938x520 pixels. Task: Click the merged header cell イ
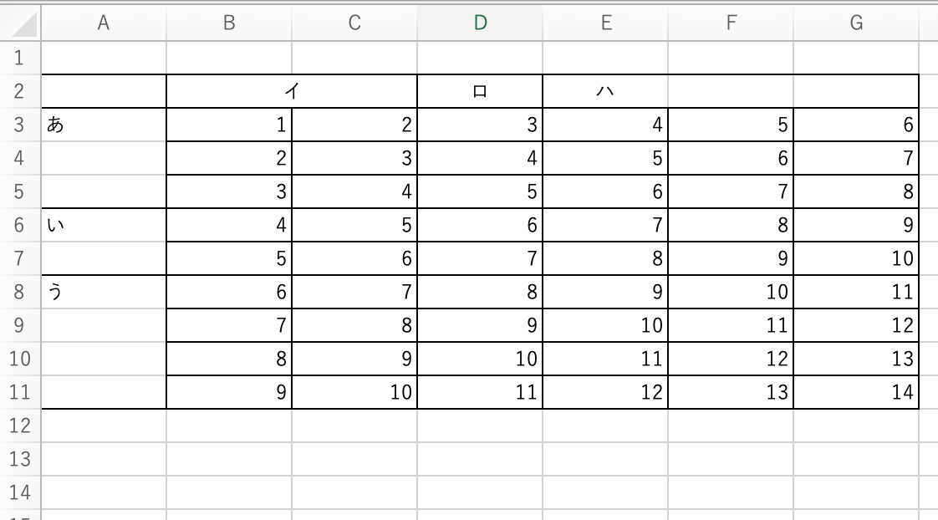(x=291, y=90)
